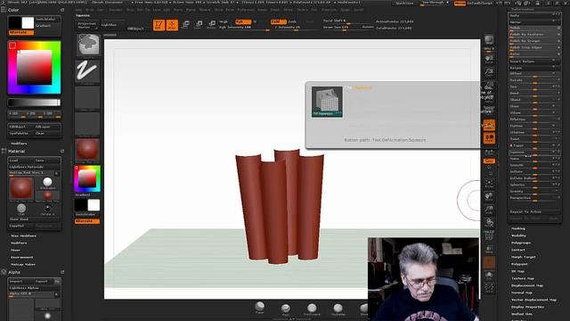This screenshot has width=570, height=321.
Task: Adjust the Z Intensity slider
Action: click(291, 28)
